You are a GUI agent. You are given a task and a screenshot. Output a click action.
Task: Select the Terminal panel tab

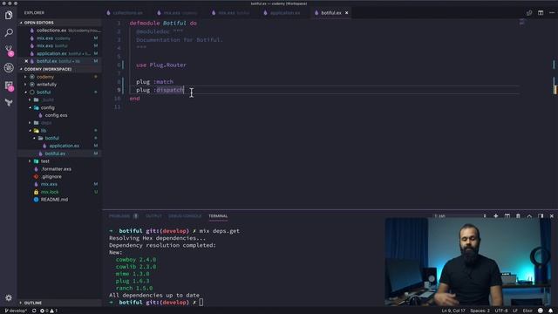[218, 216]
